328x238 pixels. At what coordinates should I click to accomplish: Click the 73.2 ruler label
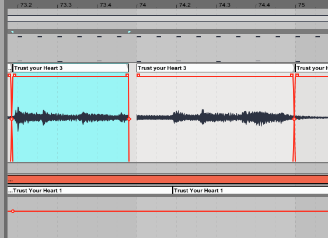pyautogui.click(x=26, y=5)
